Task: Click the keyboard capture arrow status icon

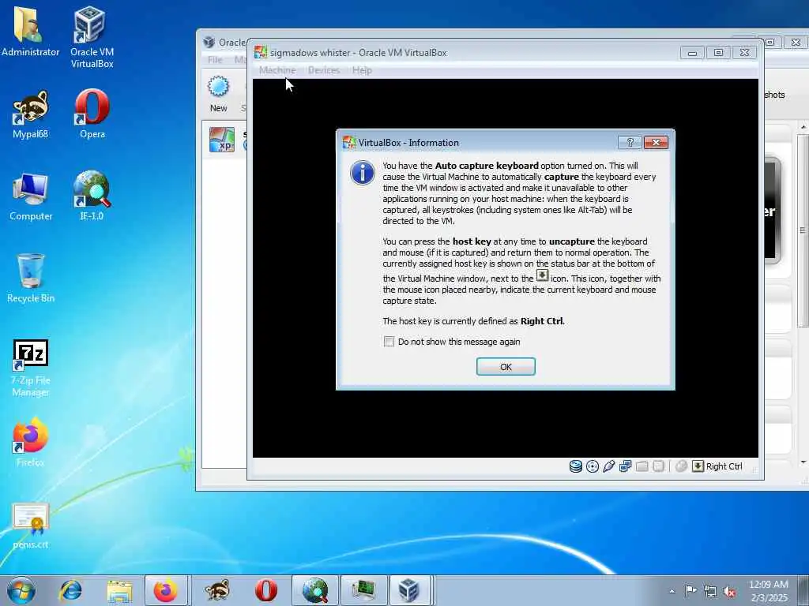Action: [698, 466]
